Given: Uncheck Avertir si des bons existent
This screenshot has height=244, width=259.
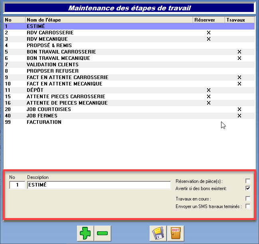Looking at the screenshot, I should pyautogui.click(x=248, y=188).
